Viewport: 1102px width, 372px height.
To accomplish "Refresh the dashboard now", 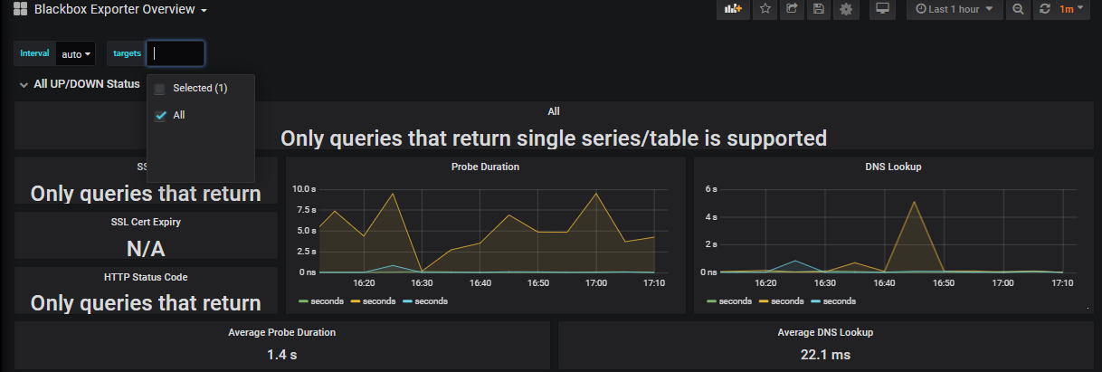I will point(1045,9).
